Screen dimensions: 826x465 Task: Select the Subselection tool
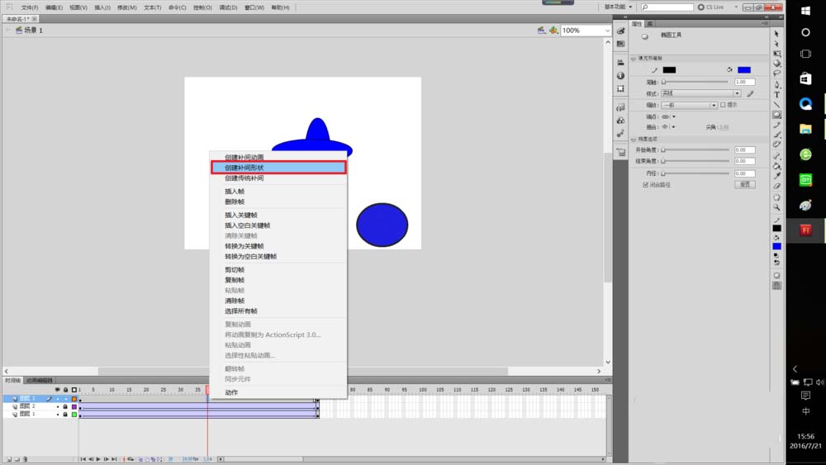776,43
